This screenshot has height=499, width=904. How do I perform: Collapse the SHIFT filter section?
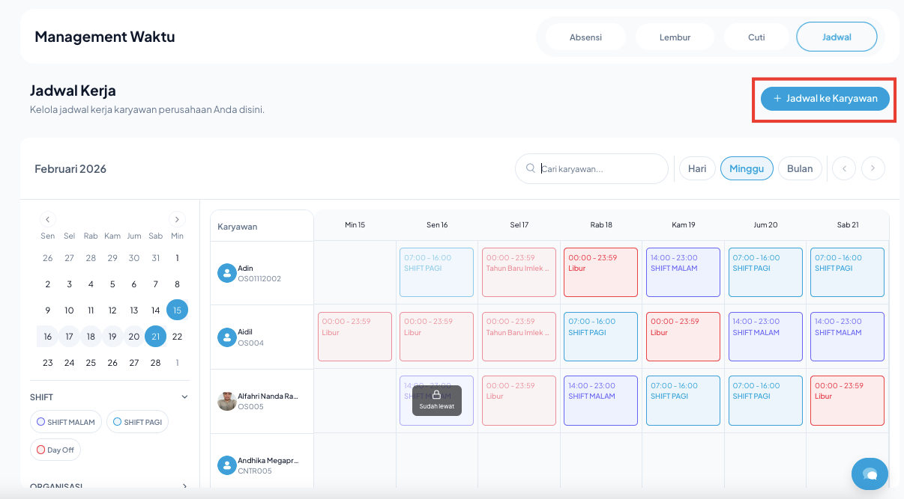184,397
